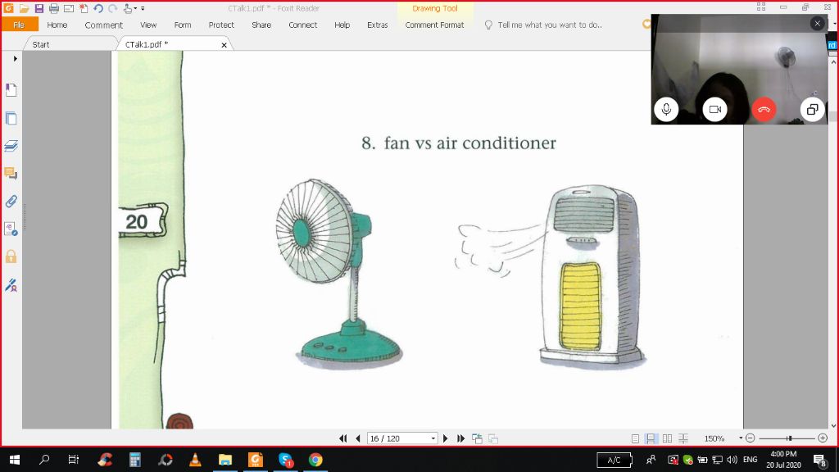Open the Form ribbon tab

coord(183,25)
